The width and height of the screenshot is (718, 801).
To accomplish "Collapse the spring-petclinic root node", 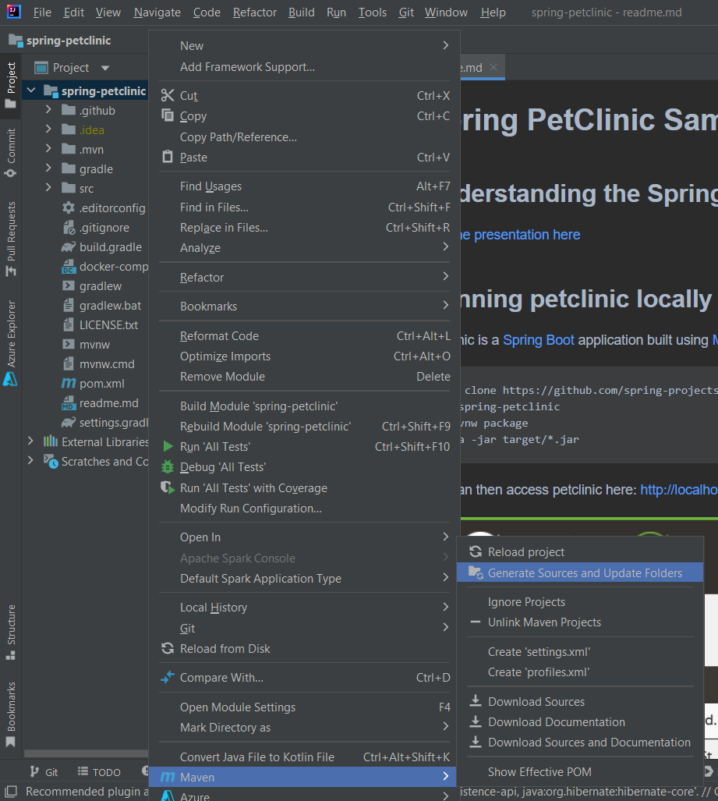I will click(x=31, y=90).
